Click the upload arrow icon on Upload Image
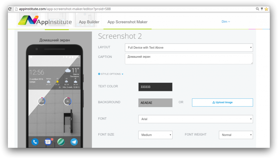This screenshot has width=278, height=158. point(214,102)
